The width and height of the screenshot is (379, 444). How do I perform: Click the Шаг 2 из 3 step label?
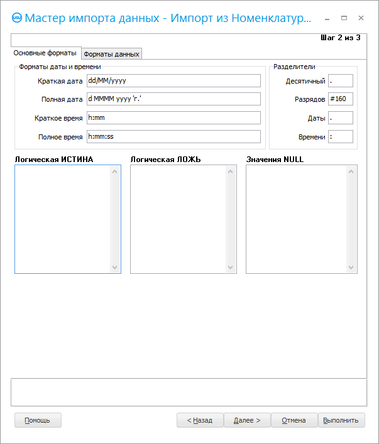[341, 38]
